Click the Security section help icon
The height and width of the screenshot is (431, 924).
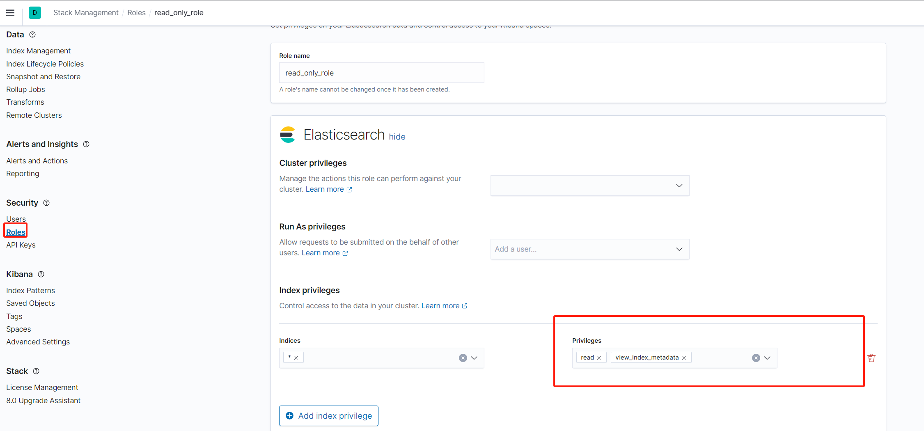pos(46,203)
